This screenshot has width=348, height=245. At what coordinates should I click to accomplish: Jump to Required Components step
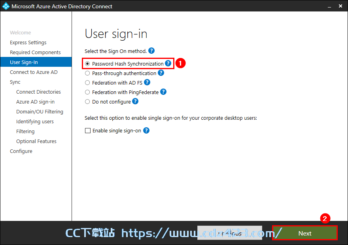[x=35, y=52]
